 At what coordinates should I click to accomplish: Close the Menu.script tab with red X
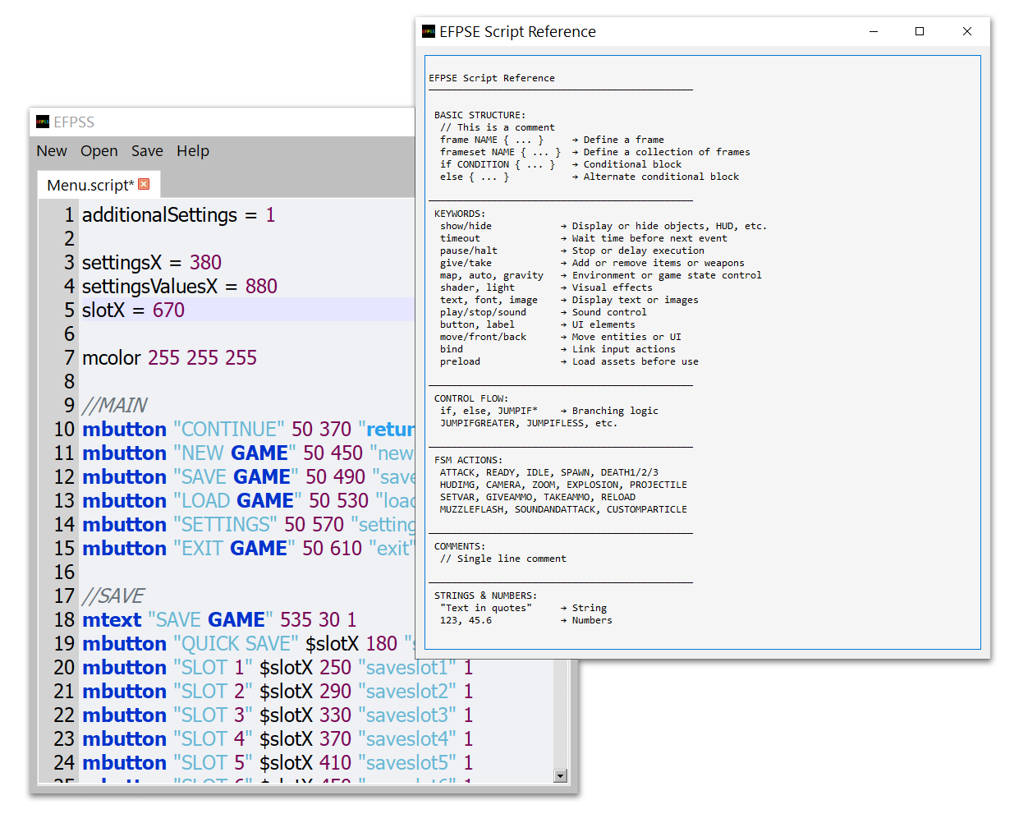(x=144, y=184)
